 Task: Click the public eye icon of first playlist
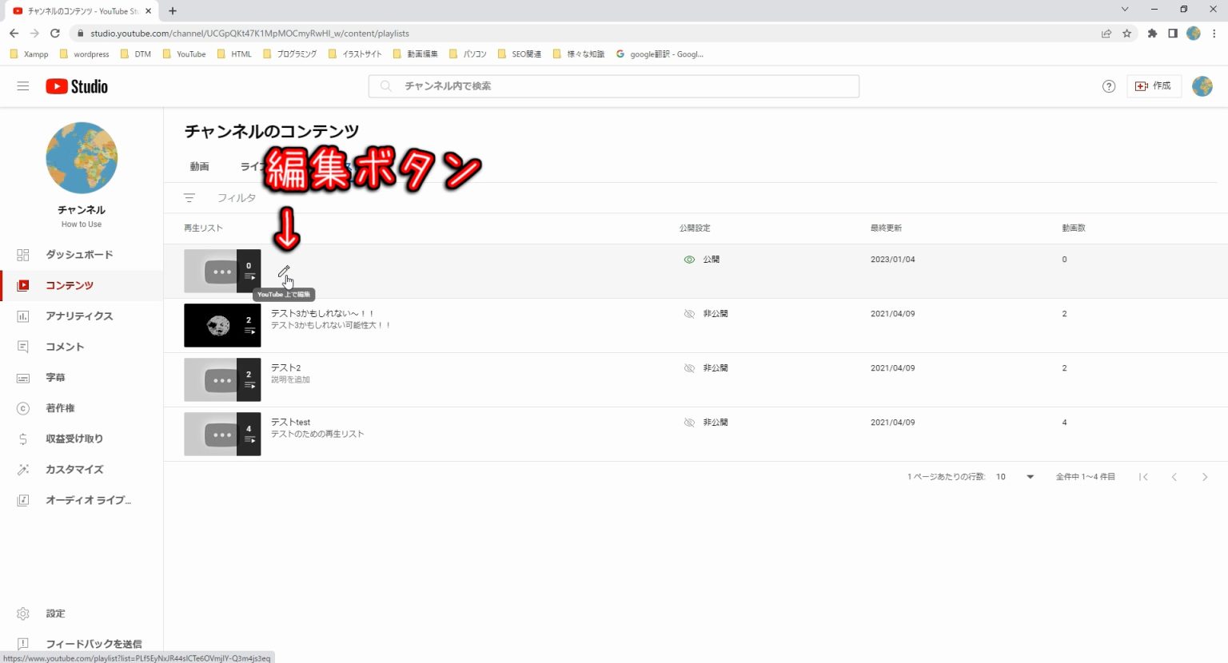689,260
